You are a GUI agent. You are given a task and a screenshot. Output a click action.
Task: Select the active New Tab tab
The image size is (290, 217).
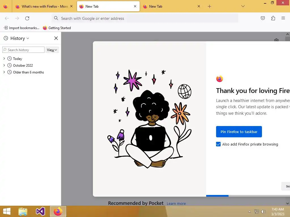pyautogui.click(x=108, y=6)
